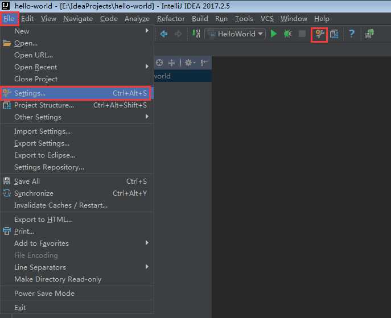Click the IntelliJ IDEA logo in title bar

(6, 6)
